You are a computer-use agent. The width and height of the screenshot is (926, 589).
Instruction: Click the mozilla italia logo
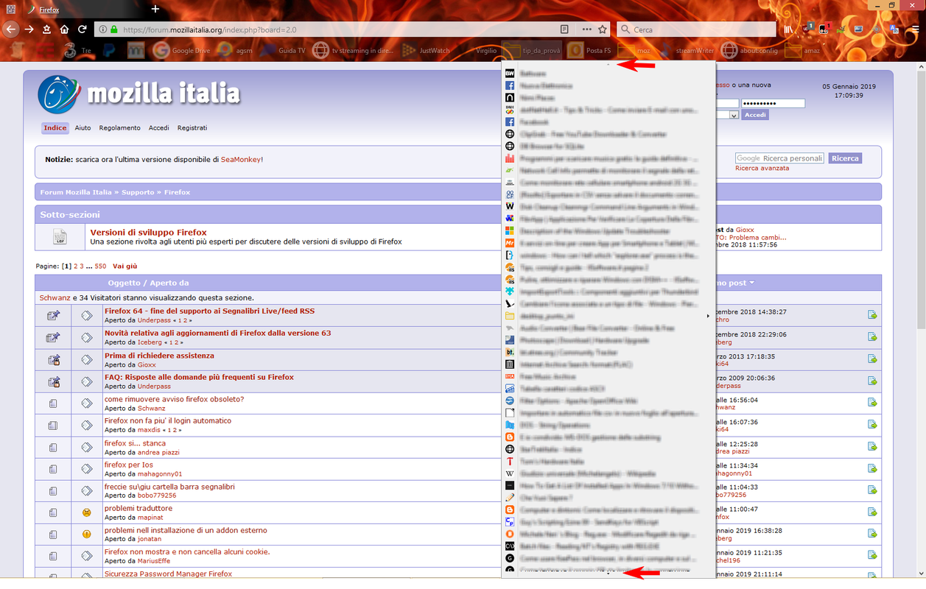pos(138,94)
